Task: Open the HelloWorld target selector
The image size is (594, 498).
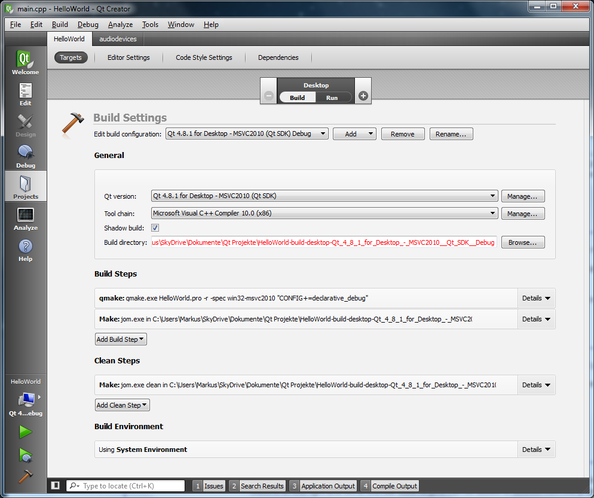Action: point(25,398)
